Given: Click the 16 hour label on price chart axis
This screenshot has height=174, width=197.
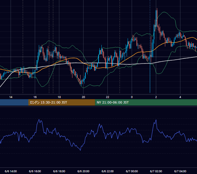Looking at the screenshot, I should [35, 97].
